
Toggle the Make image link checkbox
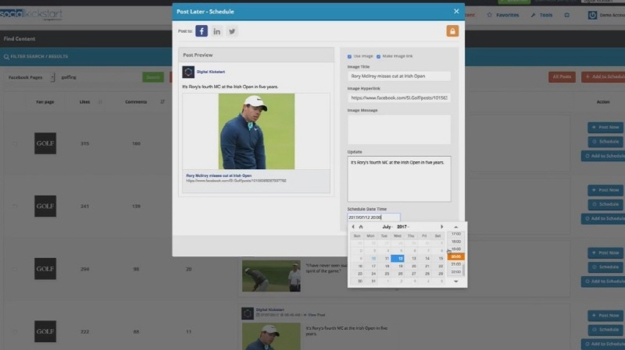pyautogui.click(x=378, y=56)
